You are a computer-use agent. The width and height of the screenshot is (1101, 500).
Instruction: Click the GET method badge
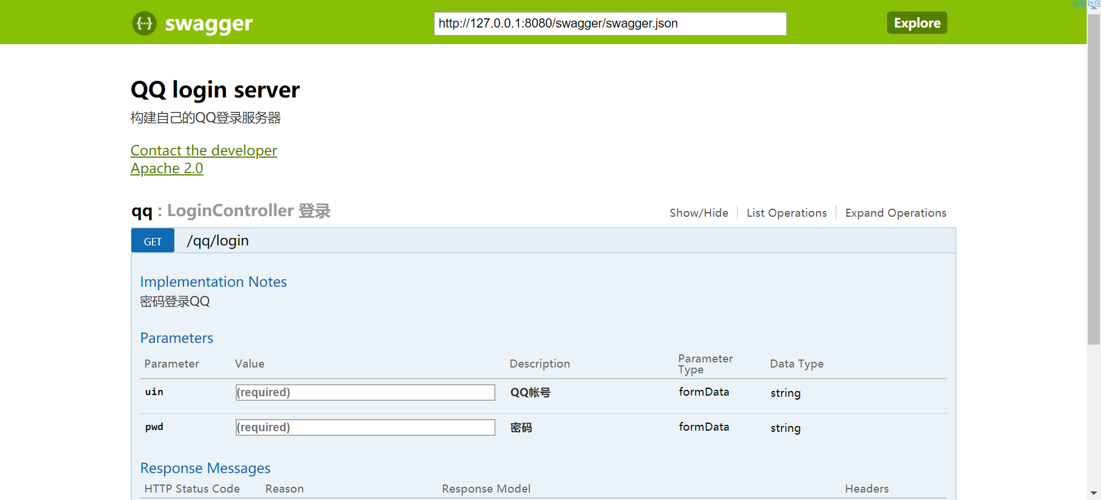click(x=153, y=241)
